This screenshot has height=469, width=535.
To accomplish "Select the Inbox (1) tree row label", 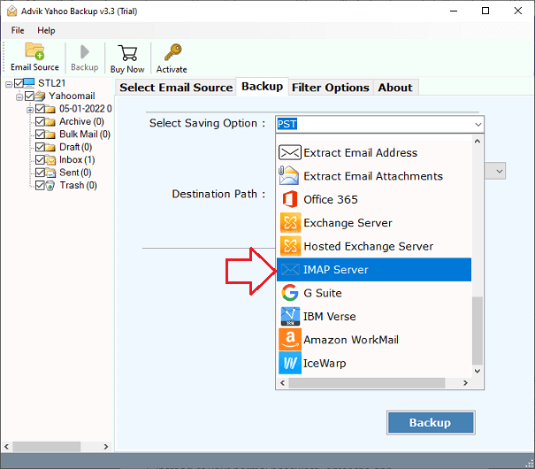I will coord(77,160).
